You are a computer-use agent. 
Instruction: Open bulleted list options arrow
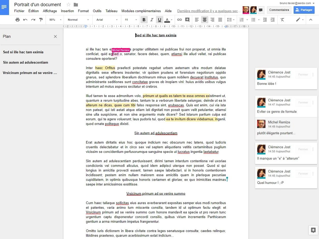[x=259, y=20]
